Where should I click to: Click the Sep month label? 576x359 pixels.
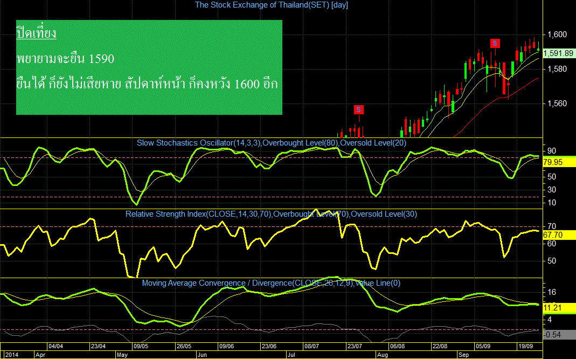(464, 355)
